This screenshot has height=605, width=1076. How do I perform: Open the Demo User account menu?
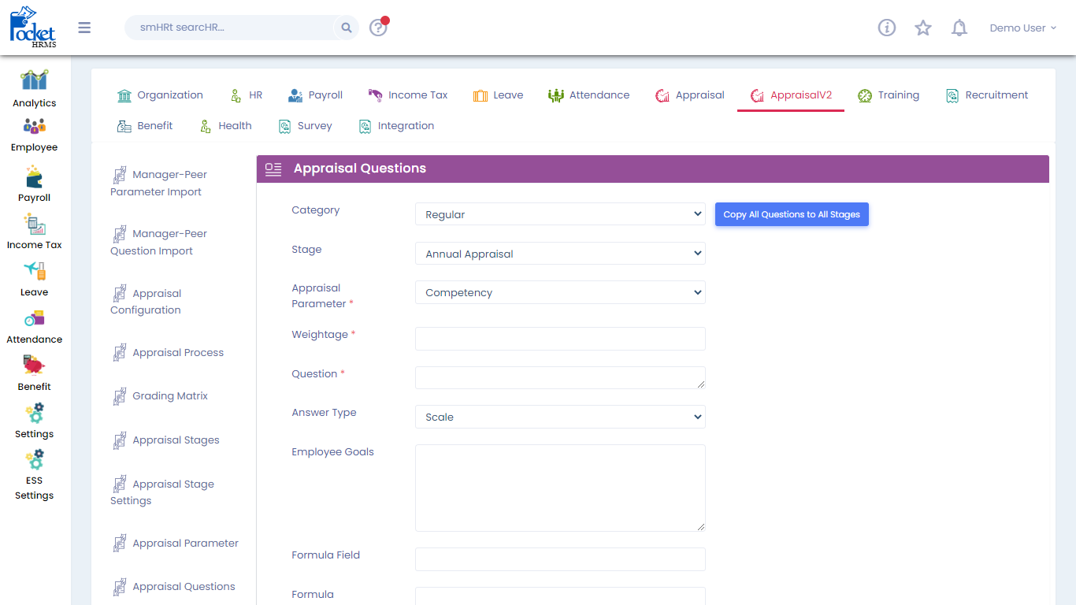tap(1022, 28)
